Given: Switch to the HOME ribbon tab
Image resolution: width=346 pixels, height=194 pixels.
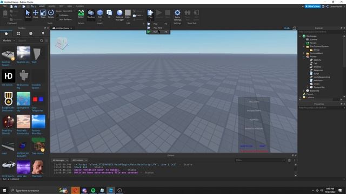Looking at the screenshot, I should [42, 6].
